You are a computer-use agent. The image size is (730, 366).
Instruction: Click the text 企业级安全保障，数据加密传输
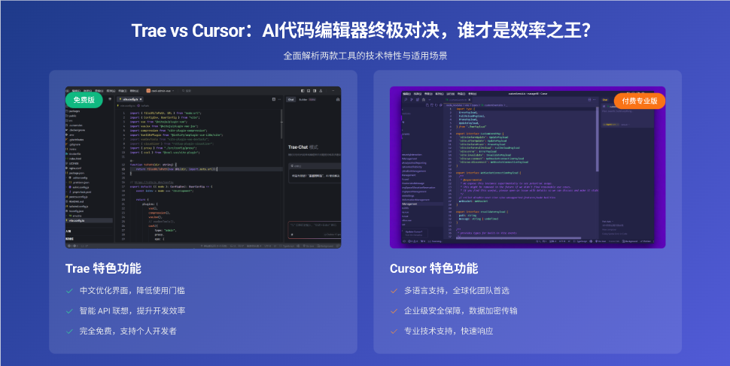click(x=461, y=310)
